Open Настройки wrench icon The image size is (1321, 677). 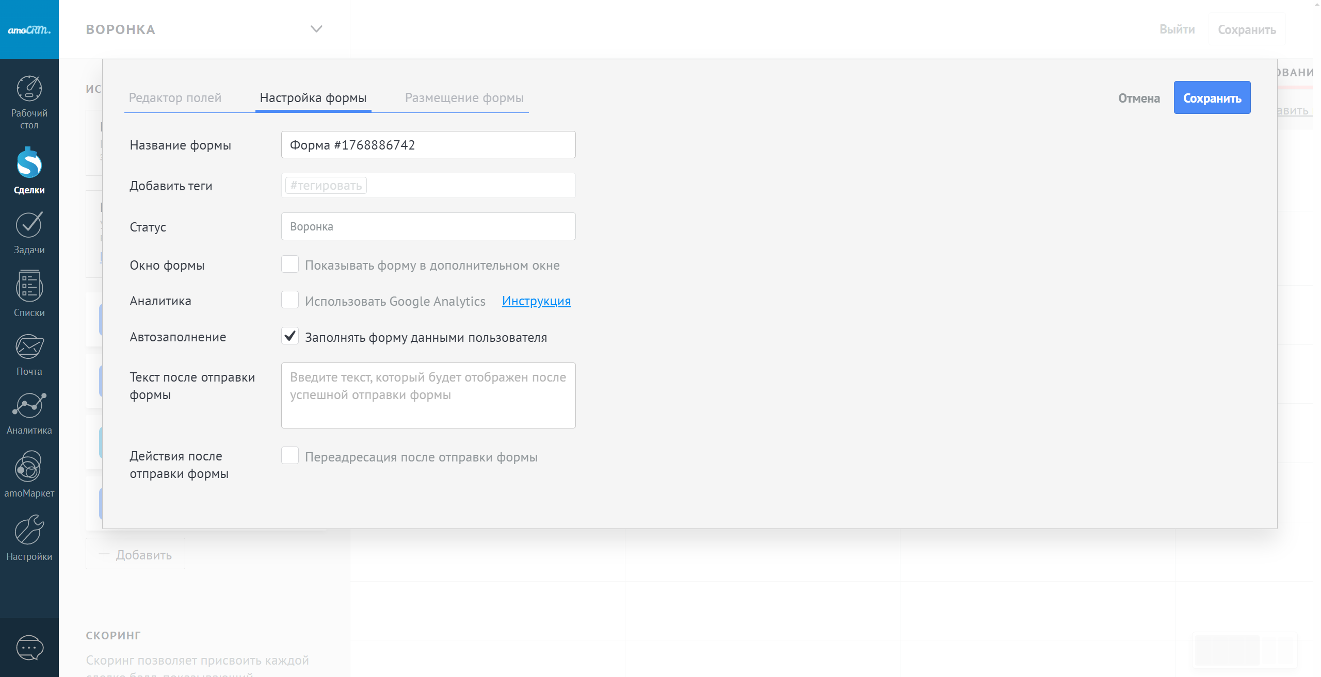click(29, 530)
